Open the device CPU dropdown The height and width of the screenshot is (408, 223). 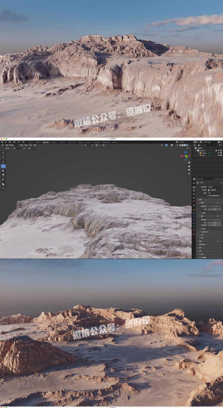click(215, 193)
